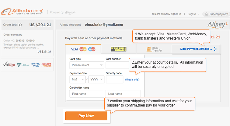Screen dimensions: 230x126
Task: Click the refresh icon beside Order total
Action: pos(20,25)
